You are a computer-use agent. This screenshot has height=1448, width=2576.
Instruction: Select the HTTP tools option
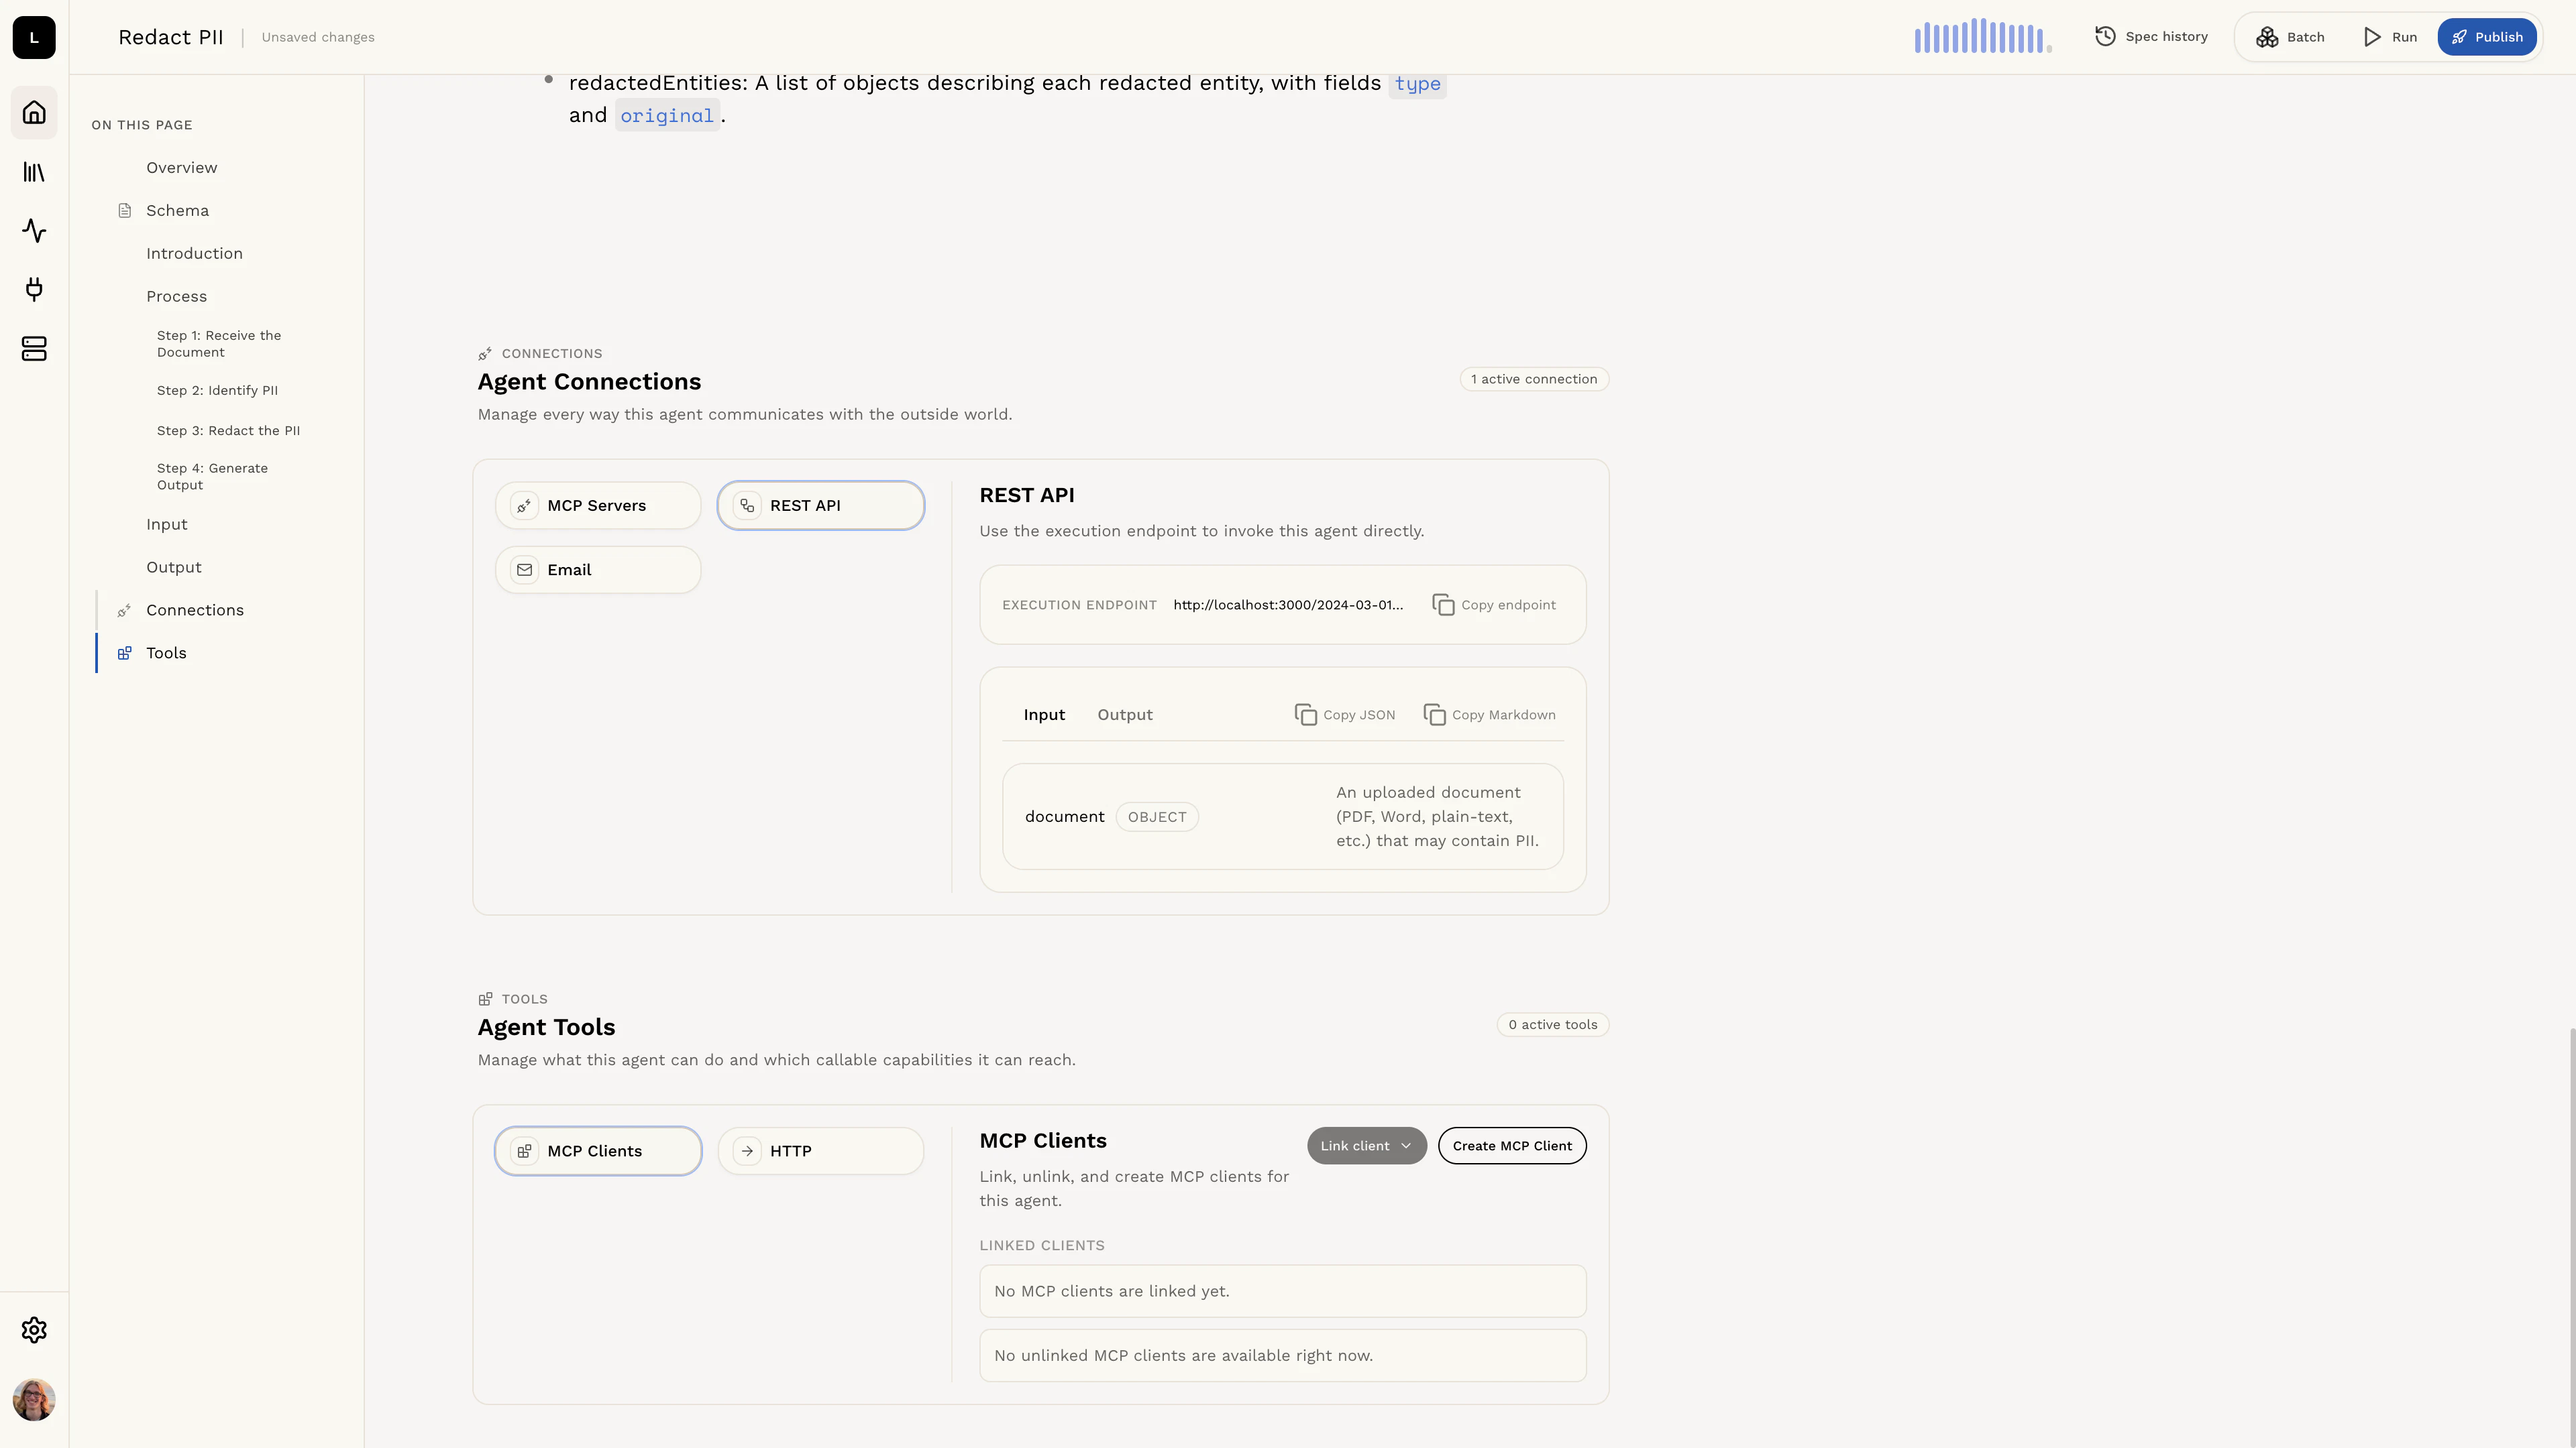(x=820, y=1151)
